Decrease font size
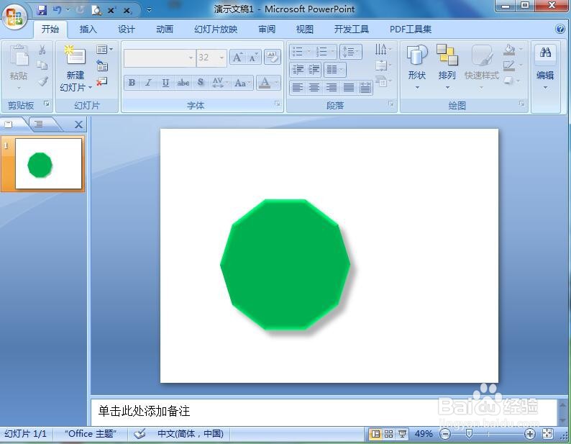Viewport: 571px width, 444px height. pos(253,58)
